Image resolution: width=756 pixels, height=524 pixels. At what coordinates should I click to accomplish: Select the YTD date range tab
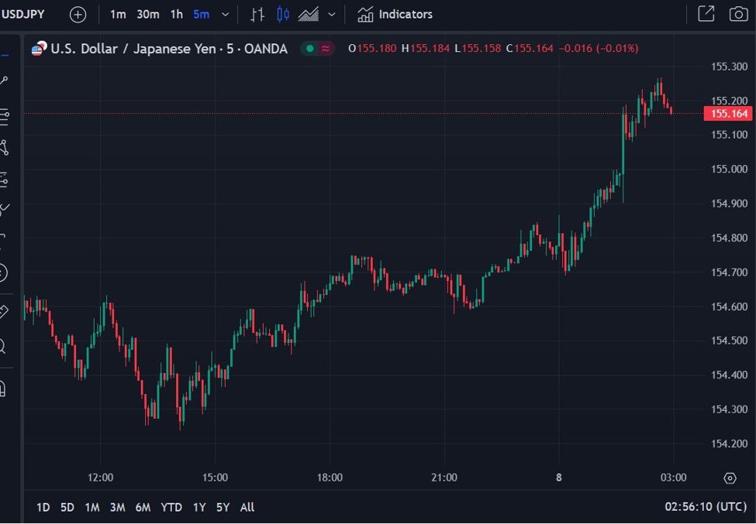coord(171,508)
